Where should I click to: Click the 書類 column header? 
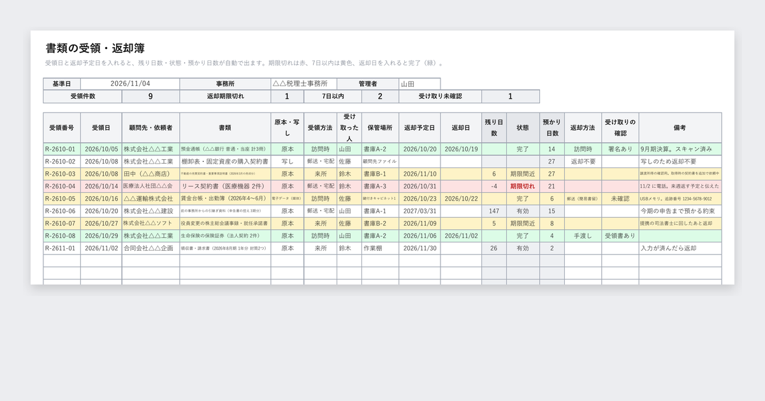225,128
